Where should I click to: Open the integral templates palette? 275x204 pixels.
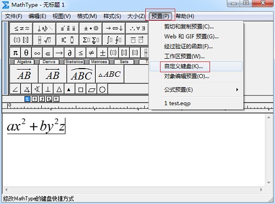114,39
